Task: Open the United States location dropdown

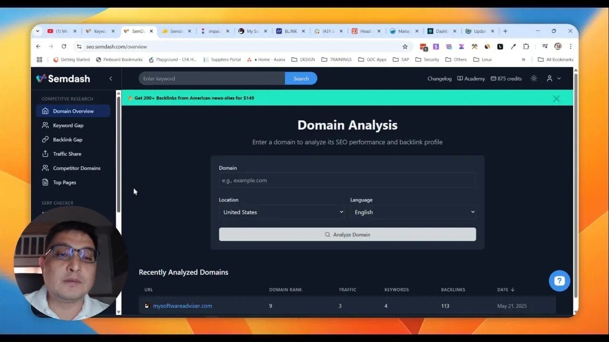Action: click(x=282, y=212)
